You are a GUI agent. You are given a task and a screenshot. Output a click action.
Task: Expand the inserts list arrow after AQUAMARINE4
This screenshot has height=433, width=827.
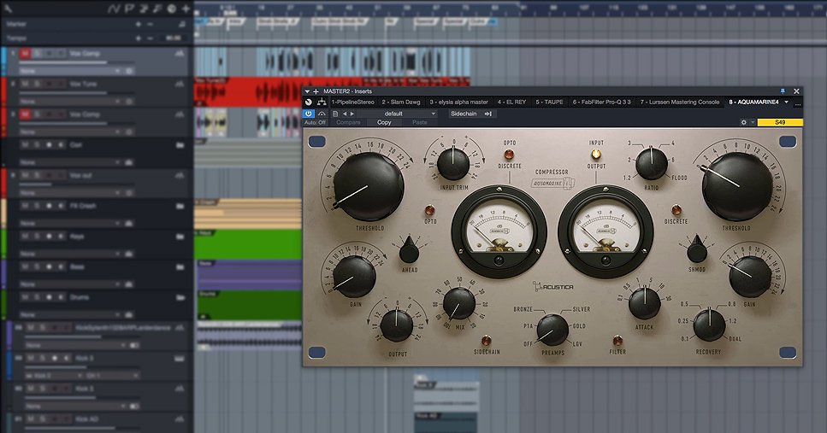click(x=786, y=102)
